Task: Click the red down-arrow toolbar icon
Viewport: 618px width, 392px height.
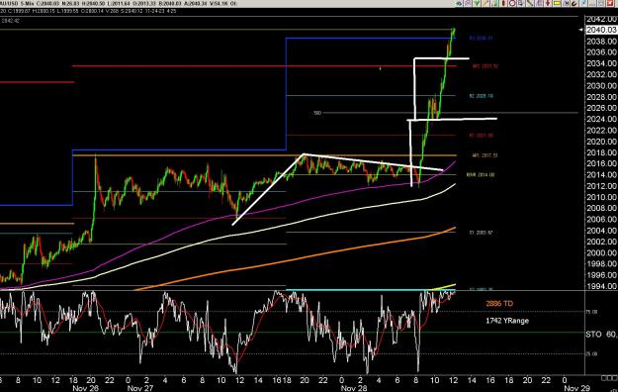Action: click(548, 4)
